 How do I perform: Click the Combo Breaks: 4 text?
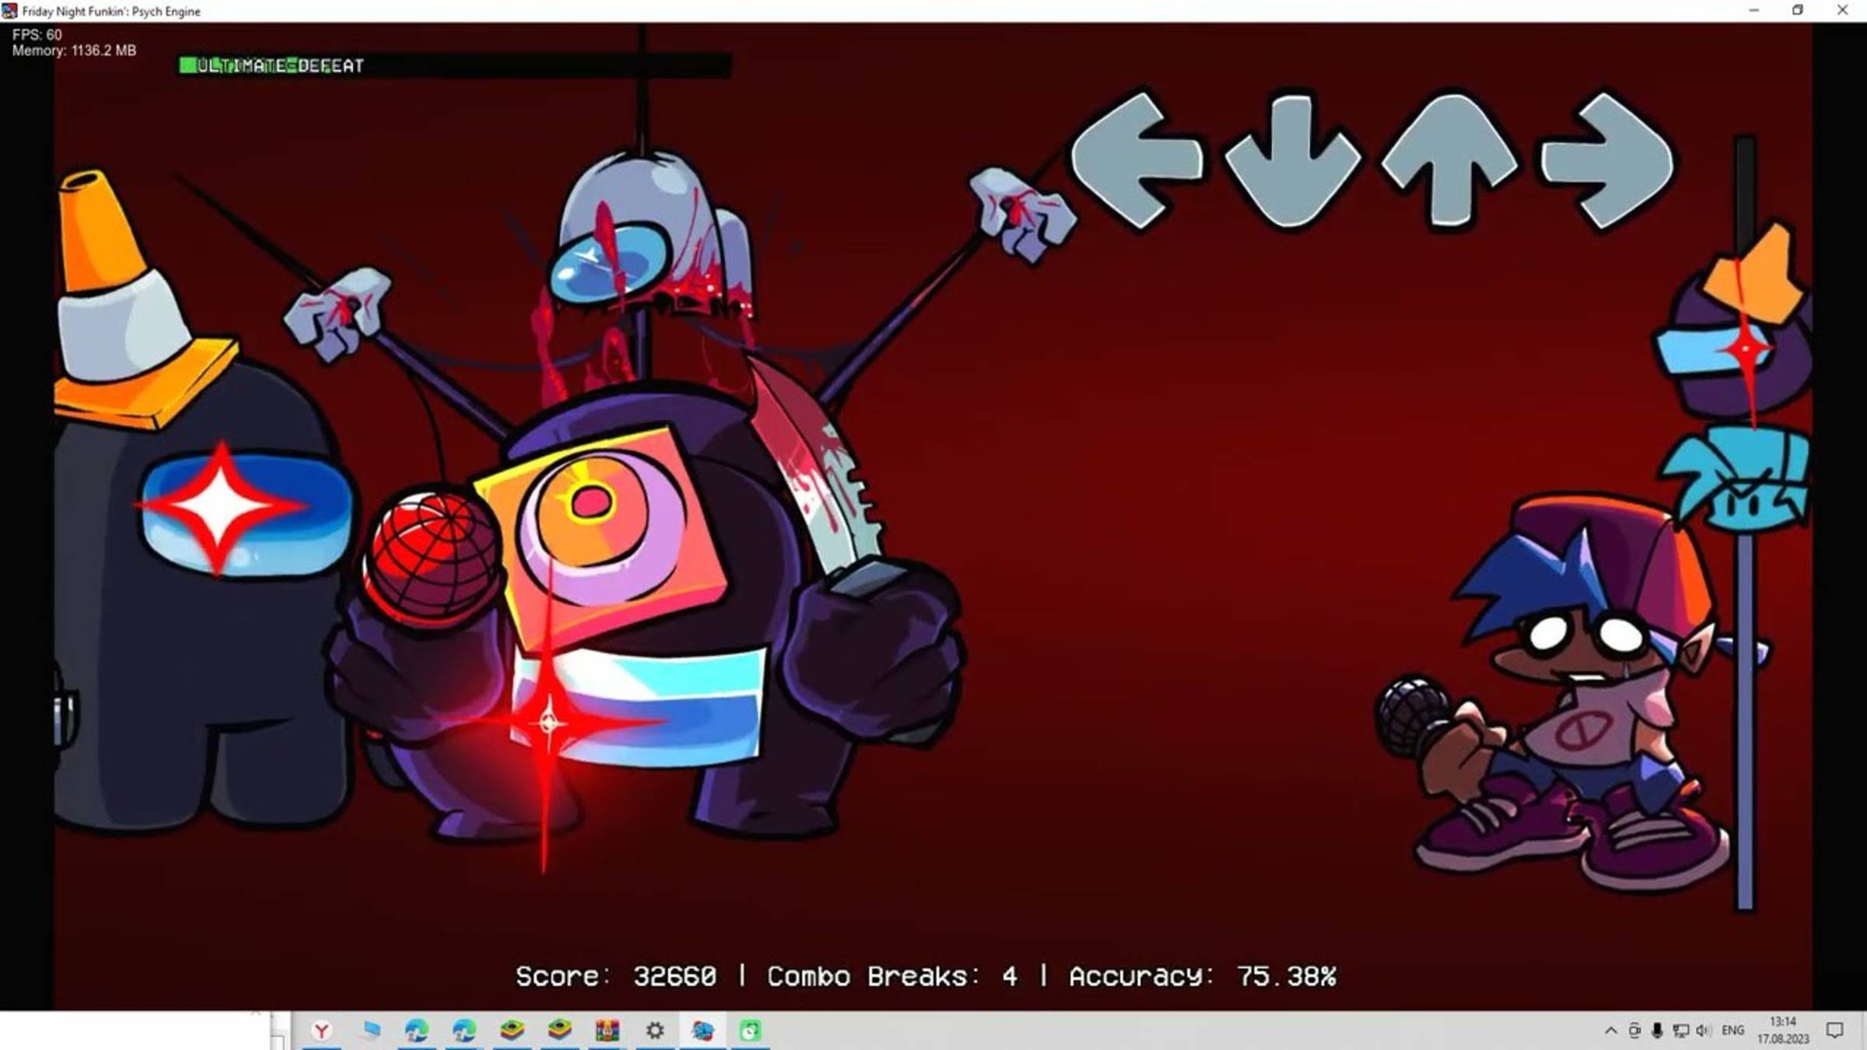click(892, 976)
